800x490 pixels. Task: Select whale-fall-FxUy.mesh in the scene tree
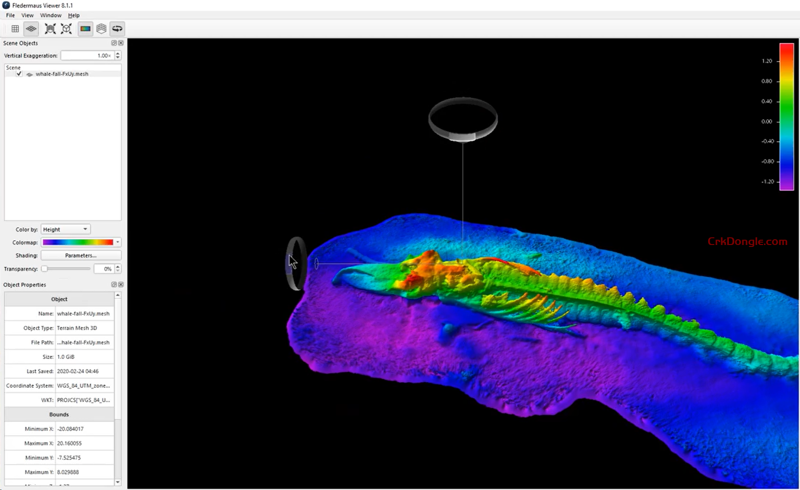point(62,74)
